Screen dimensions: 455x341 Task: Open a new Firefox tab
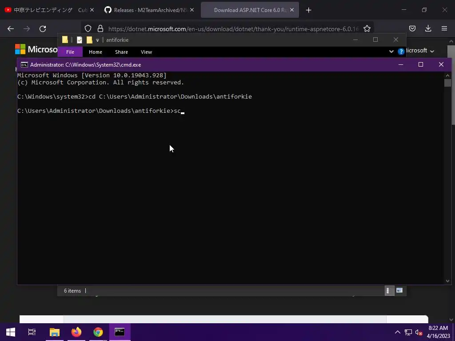[308, 10]
